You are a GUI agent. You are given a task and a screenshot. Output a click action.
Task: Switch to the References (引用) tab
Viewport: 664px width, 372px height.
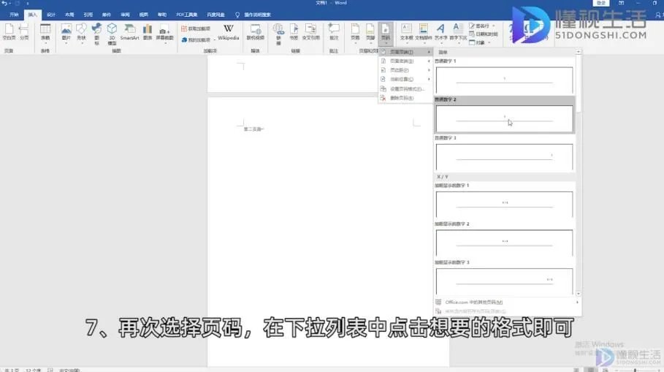pos(88,15)
